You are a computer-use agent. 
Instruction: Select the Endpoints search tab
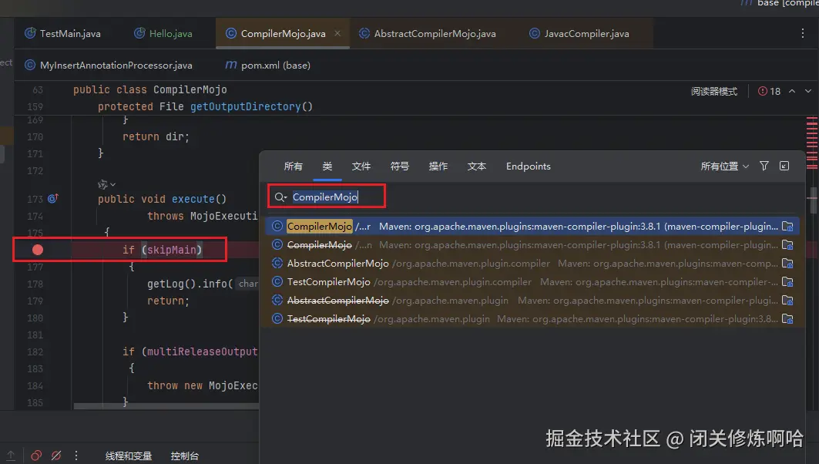click(528, 166)
